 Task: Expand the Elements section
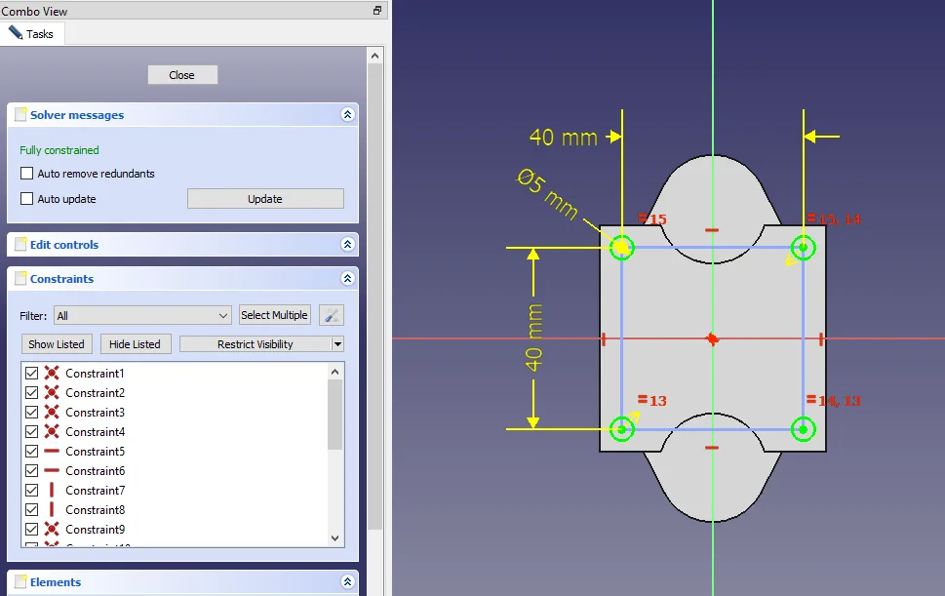347,582
